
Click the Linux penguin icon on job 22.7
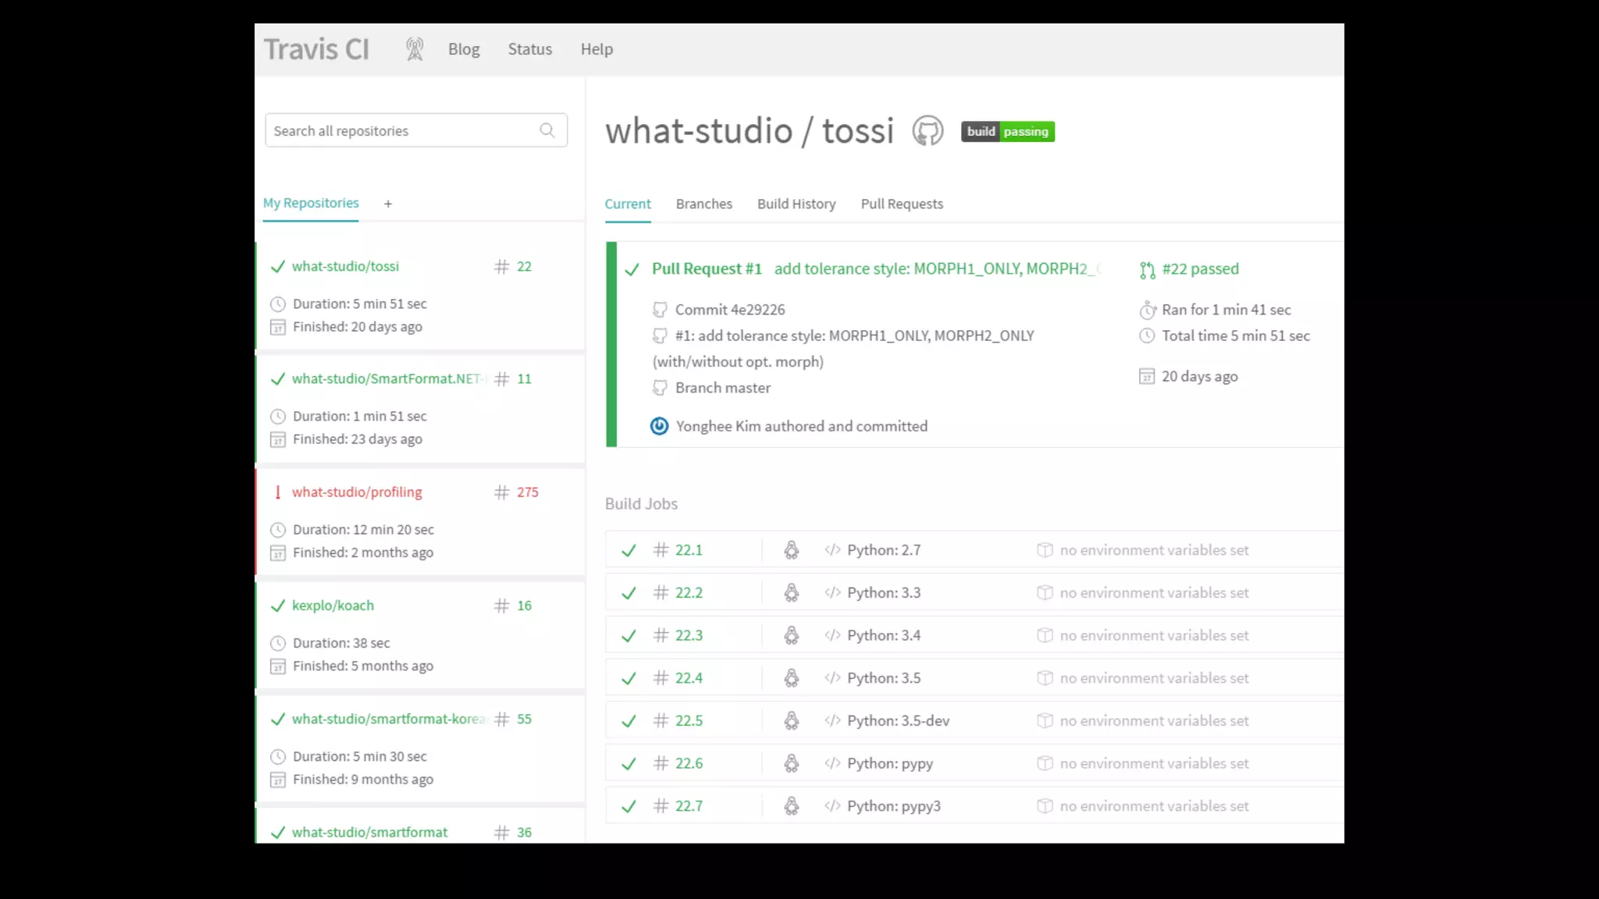791,806
